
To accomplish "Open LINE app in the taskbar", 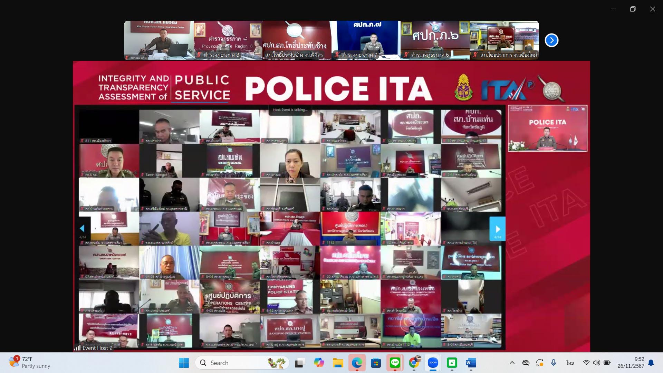I will (x=395, y=363).
